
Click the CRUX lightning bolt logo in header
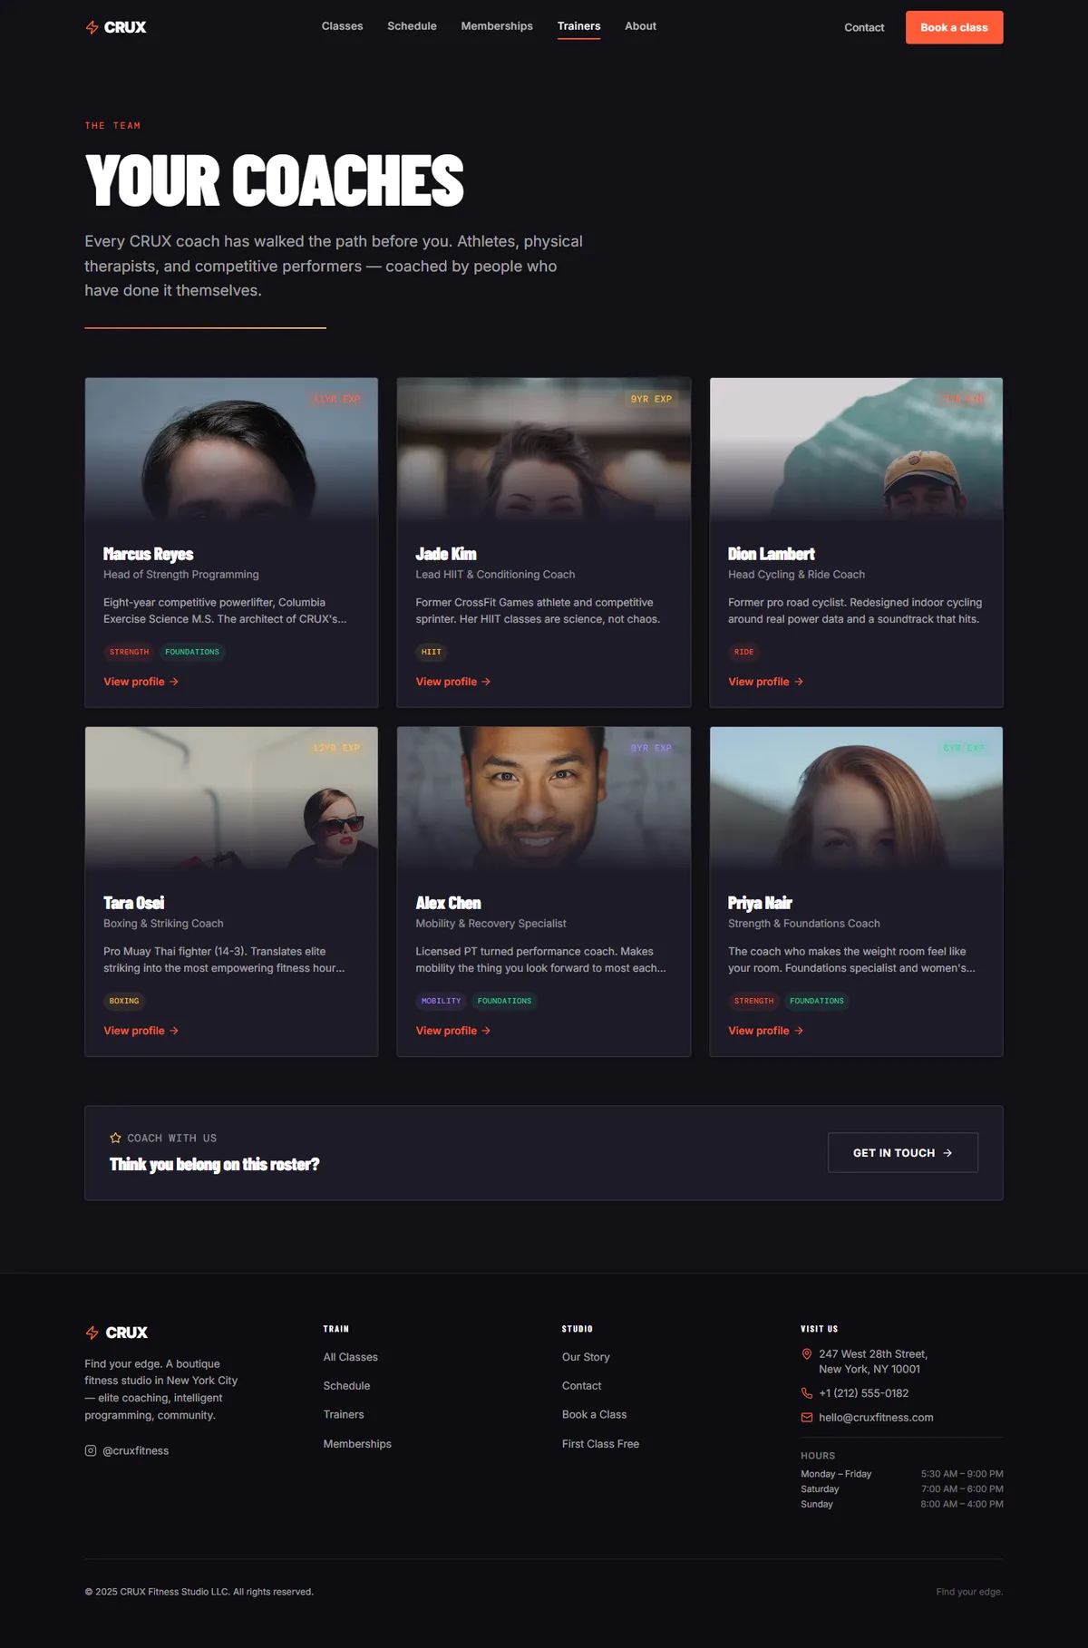(x=92, y=27)
